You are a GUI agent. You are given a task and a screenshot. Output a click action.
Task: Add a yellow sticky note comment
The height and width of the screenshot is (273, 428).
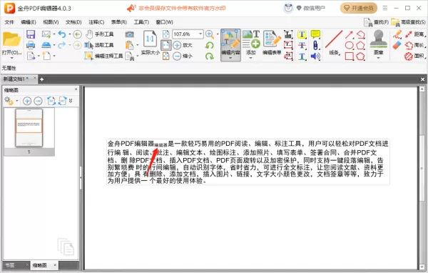tap(315, 34)
